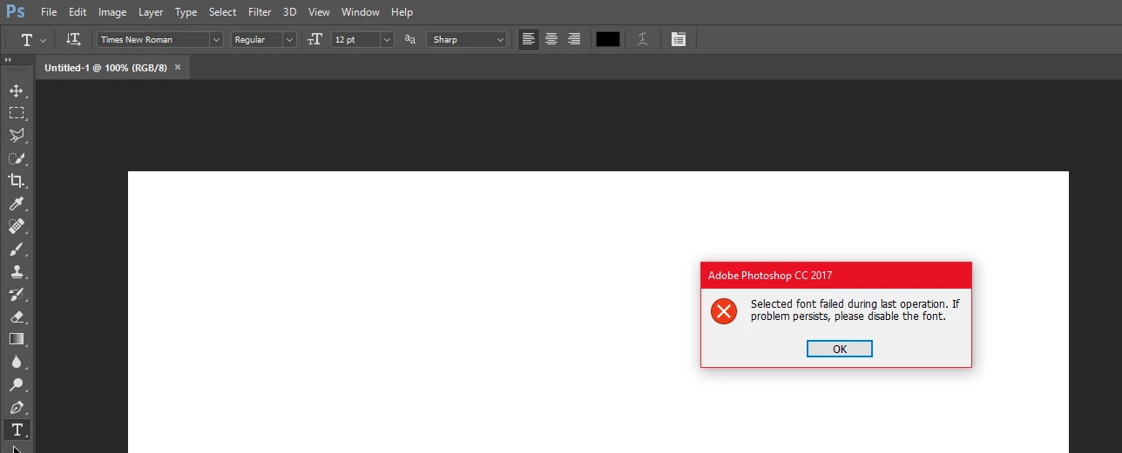Screen dimensions: 1122x453
Task: Open the Type menu
Action: [x=186, y=12]
